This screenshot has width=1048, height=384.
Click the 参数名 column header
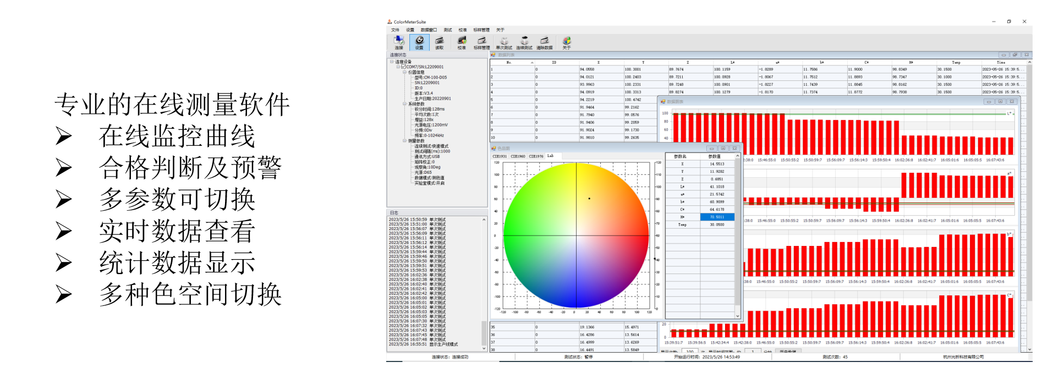[683, 156]
